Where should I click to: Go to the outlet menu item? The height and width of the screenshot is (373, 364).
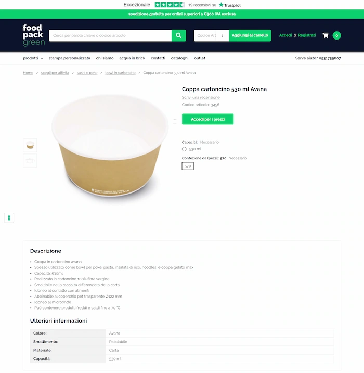(200, 58)
